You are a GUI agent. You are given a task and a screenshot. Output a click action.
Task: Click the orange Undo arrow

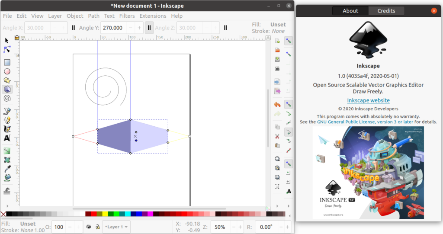coord(277,105)
